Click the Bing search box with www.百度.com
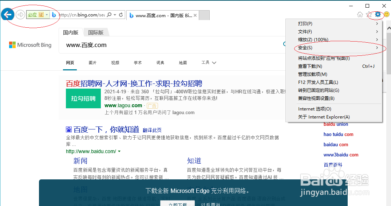 pyautogui.click(x=172, y=45)
